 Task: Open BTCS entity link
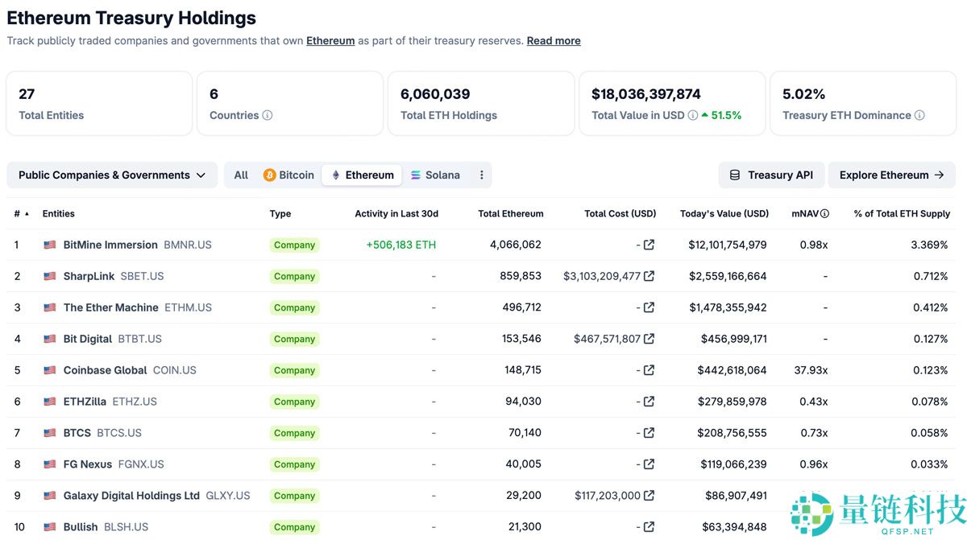[x=77, y=433]
